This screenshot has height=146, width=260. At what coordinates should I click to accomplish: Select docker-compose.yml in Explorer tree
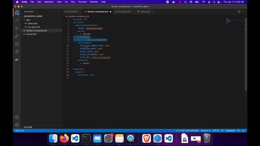tap(37, 31)
